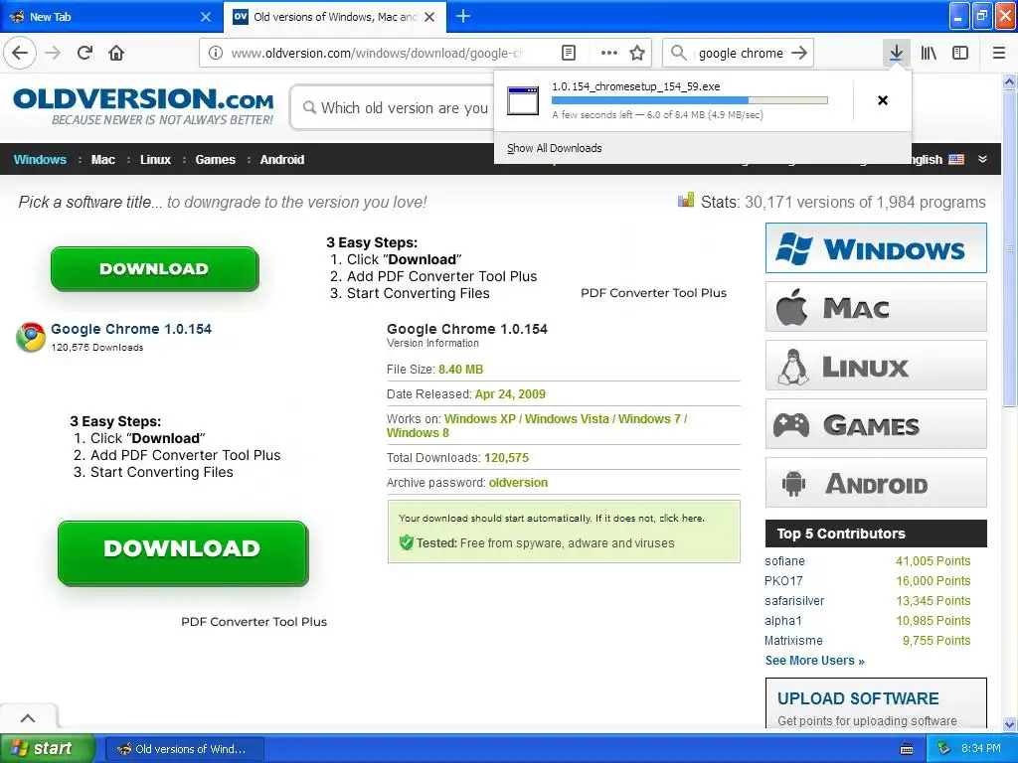Cancel the chromesetup download

pos(883,100)
